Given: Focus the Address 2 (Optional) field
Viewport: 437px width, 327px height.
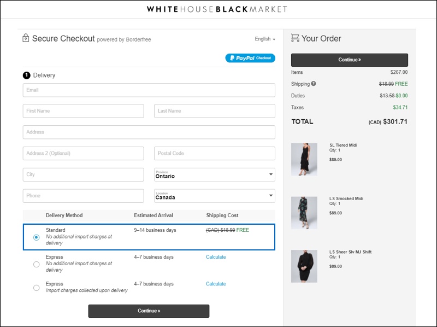Looking at the screenshot, I should pos(84,153).
